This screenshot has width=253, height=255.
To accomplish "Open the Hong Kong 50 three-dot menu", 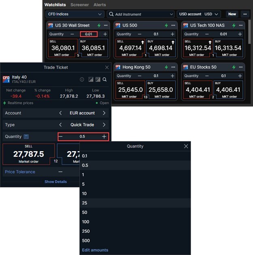I will (173, 67).
